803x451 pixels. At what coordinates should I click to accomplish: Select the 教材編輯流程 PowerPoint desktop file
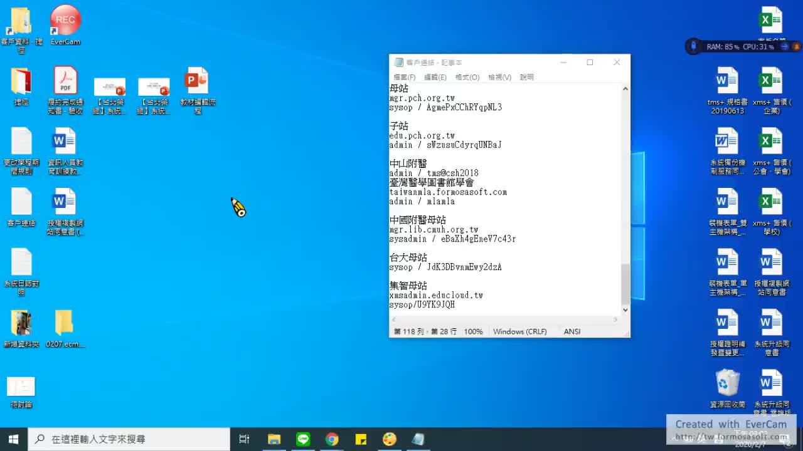click(x=197, y=82)
